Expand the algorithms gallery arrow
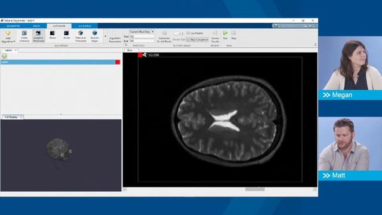Image resolution: width=382 pixels, height=215 pixels. point(105,36)
